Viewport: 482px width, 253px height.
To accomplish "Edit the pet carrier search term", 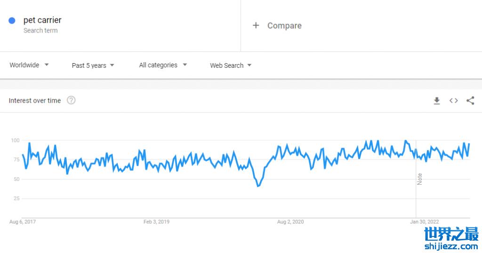I will [x=42, y=20].
